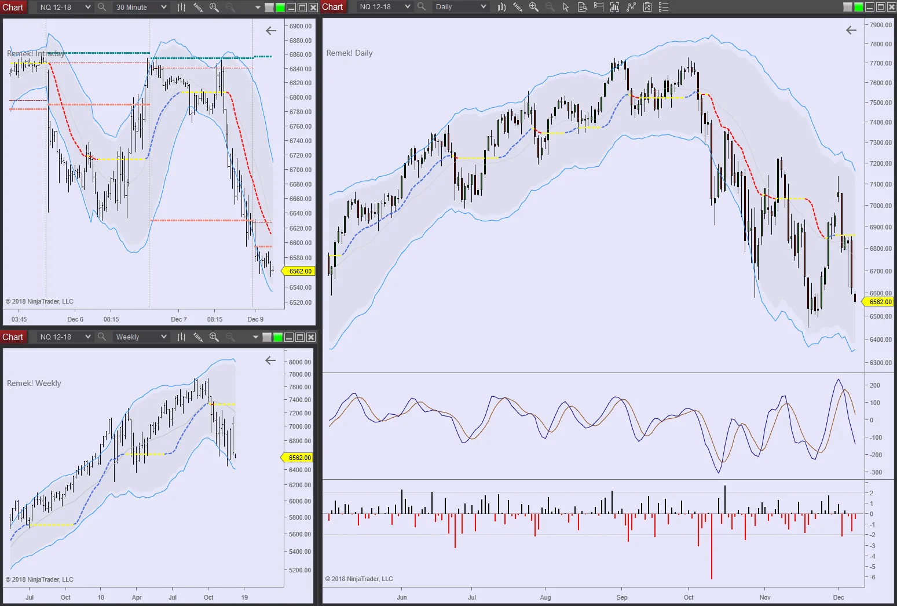Search instrument in 30 Minute chart toolbar
The height and width of the screenshot is (606, 897).
(102, 8)
